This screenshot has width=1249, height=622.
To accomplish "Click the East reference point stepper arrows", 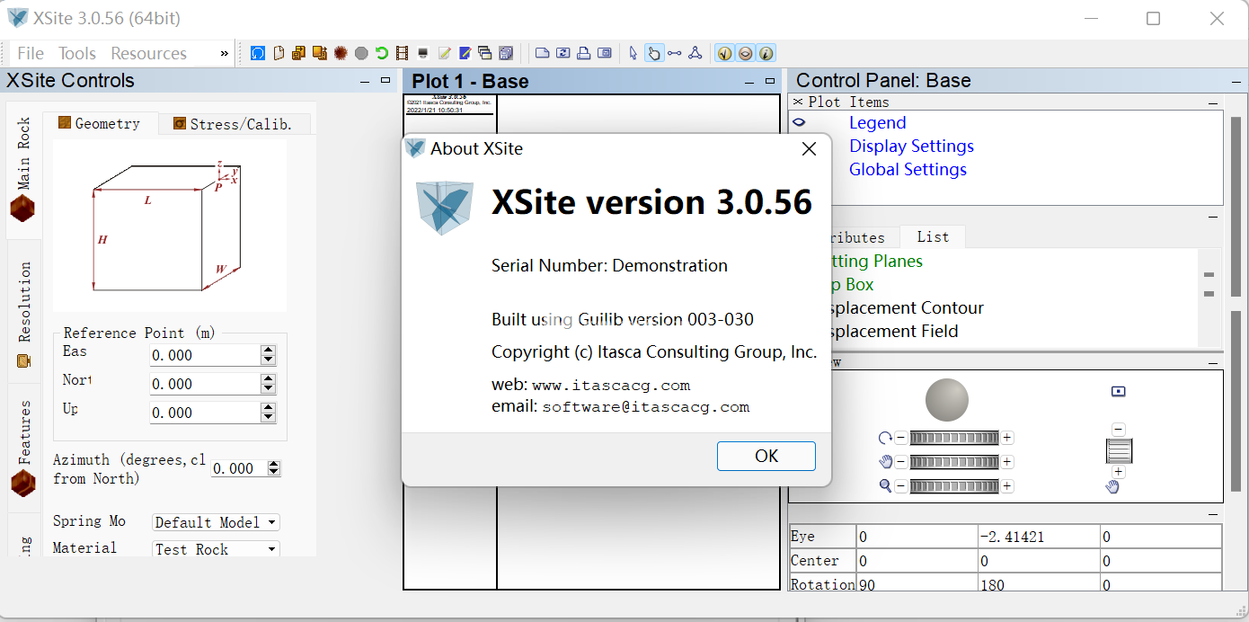I will [x=268, y=355].
